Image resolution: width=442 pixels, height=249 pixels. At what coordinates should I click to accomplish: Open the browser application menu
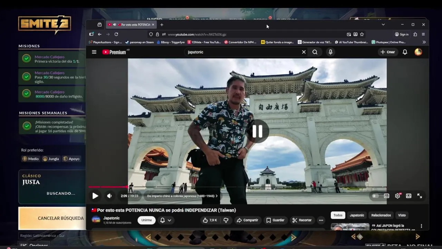[x=423, y=34]
